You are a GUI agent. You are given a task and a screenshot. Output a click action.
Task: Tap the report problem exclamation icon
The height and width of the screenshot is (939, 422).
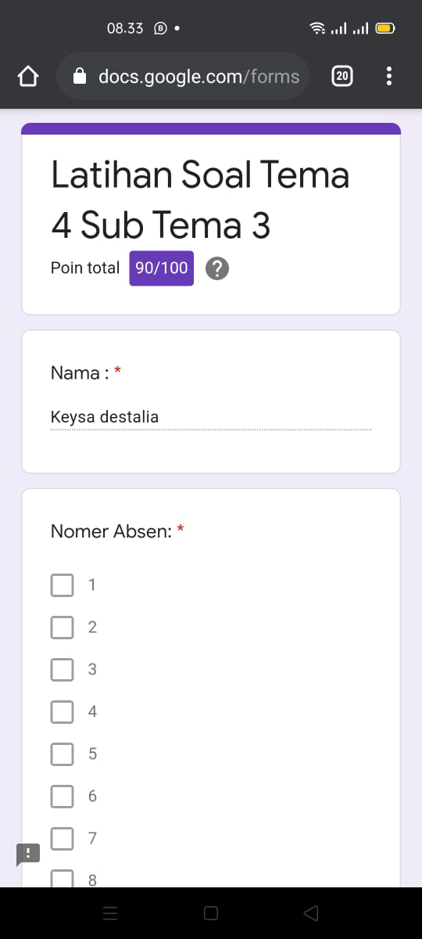27,854
